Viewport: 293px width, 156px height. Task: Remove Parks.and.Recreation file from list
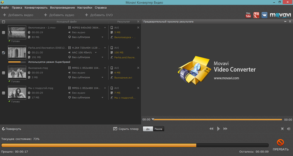pos(138,48)
